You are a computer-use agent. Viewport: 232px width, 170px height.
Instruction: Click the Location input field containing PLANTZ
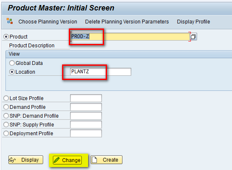point(101,72)
